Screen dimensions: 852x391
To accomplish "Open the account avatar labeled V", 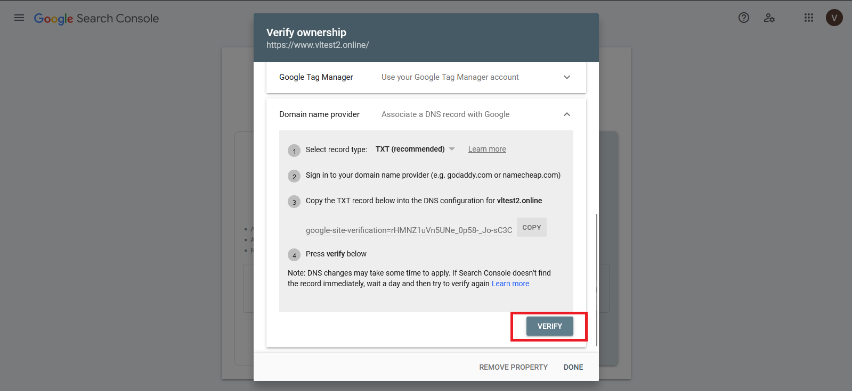I will (834, 18).
